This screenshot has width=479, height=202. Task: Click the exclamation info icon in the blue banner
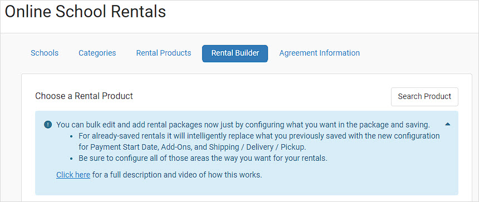pyautogui.click(x=48, y=125)
